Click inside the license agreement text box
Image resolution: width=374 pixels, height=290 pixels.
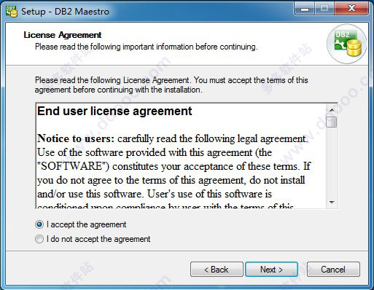click(x=181, y=156)
